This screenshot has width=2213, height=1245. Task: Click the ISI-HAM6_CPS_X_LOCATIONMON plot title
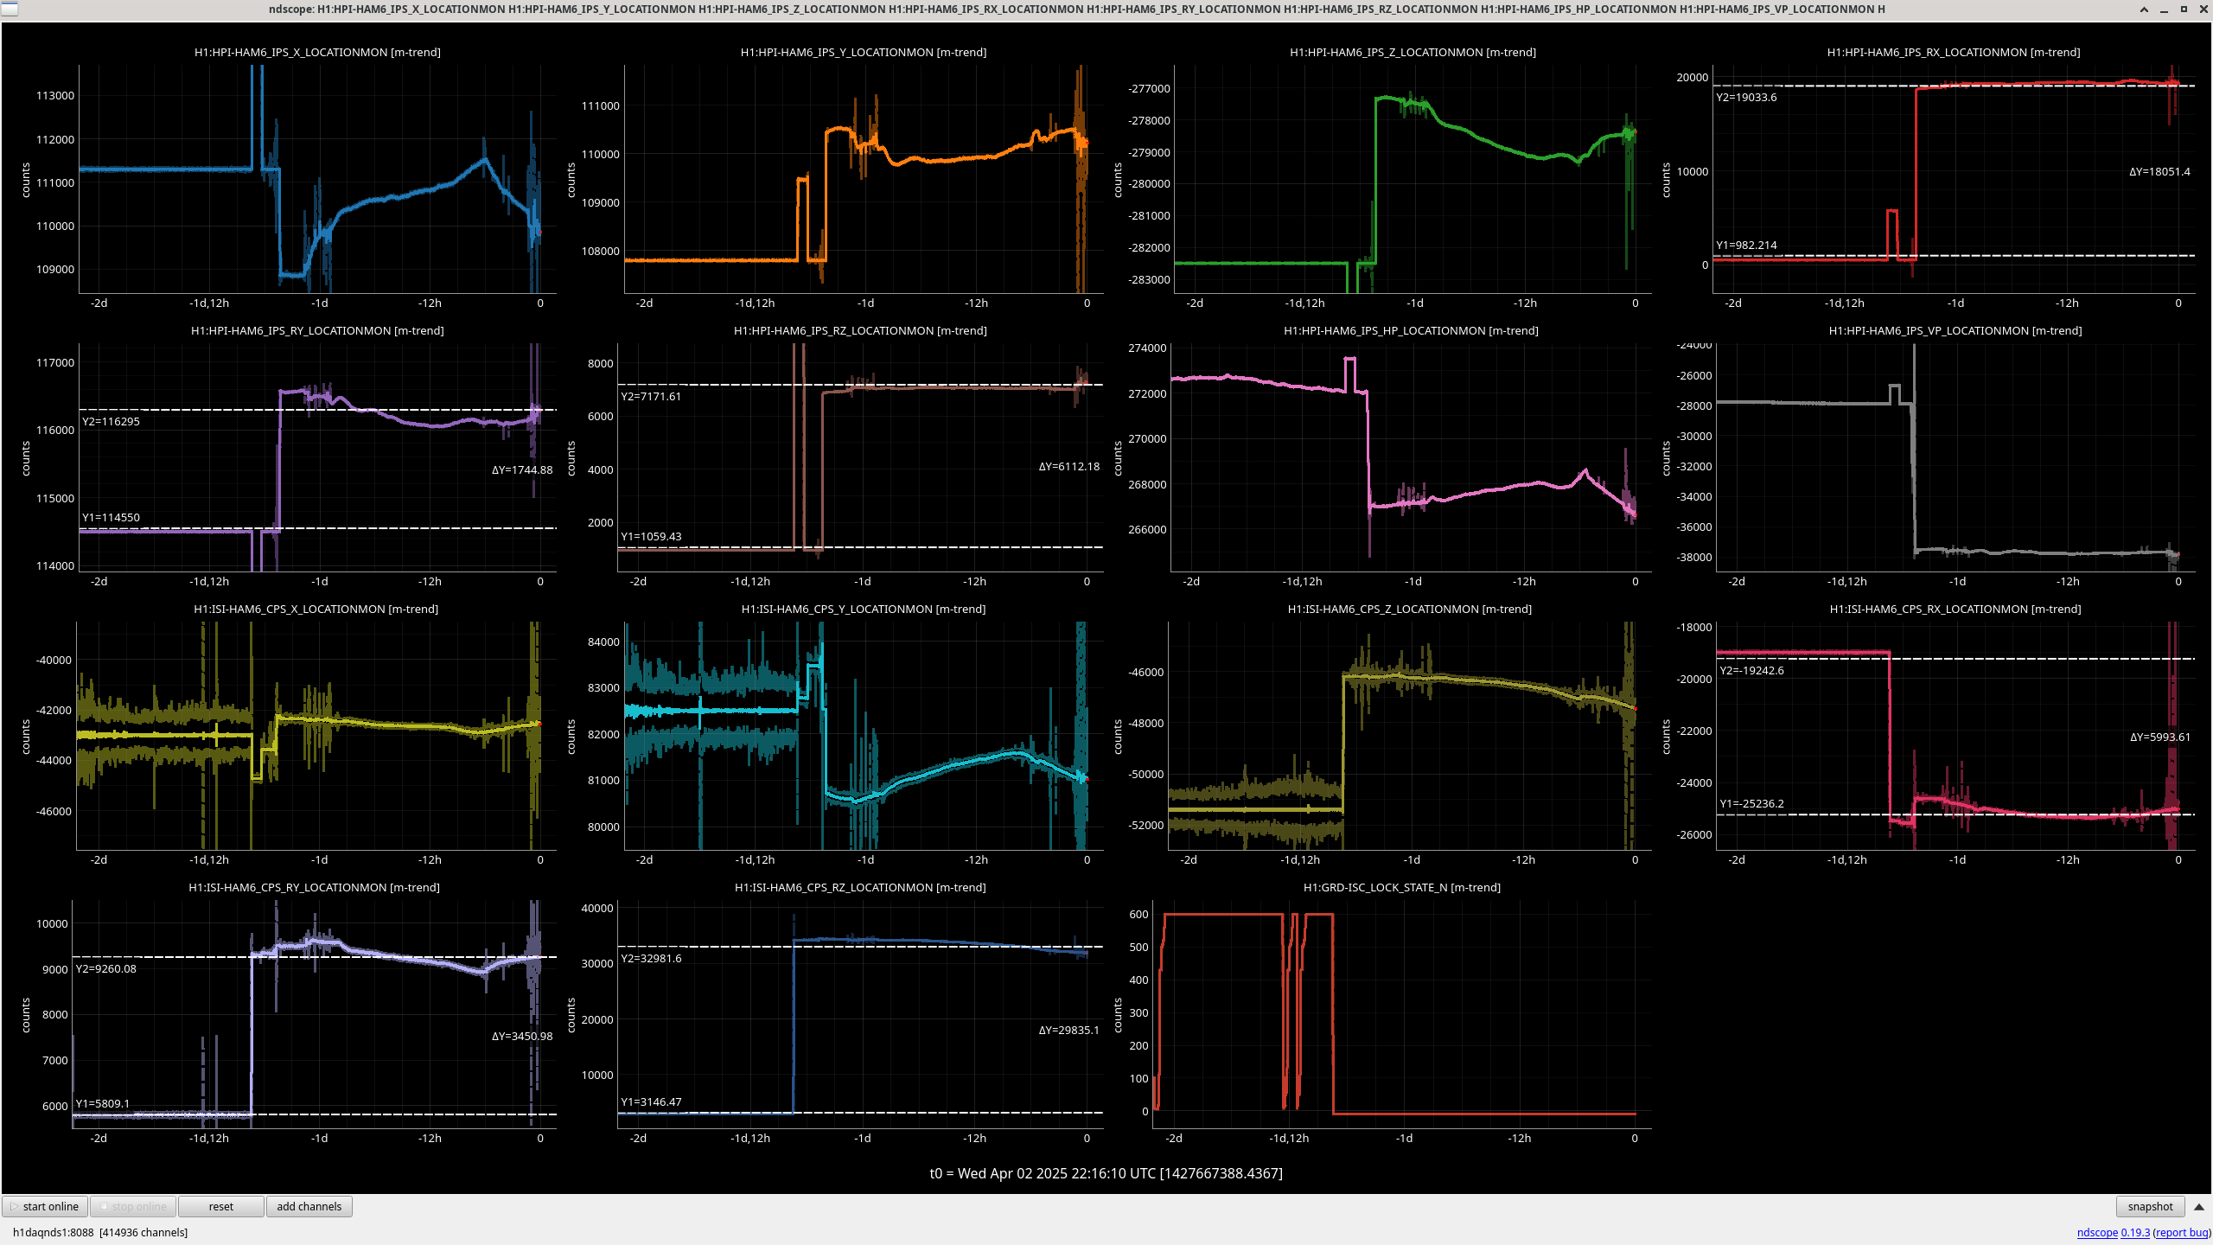316,609
